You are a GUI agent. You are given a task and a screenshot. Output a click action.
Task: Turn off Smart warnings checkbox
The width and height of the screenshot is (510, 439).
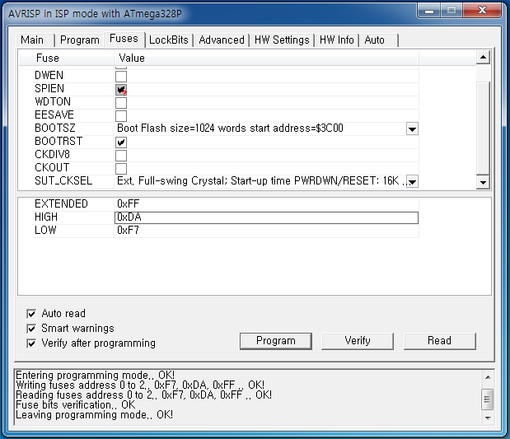(x=31, y=329)
